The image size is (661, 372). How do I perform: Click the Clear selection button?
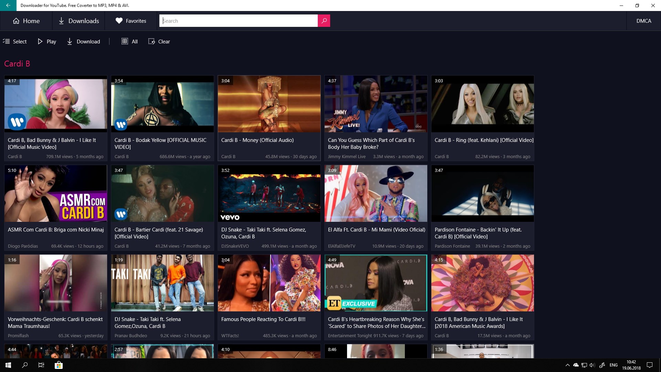(x=159, y=41)
